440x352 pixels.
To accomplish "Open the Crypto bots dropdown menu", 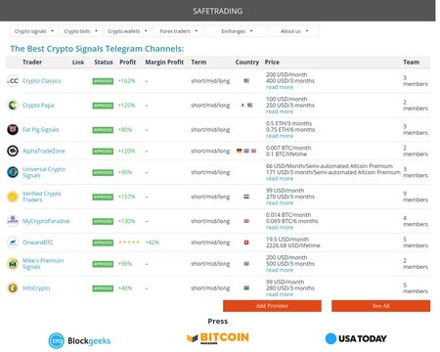I will 80,31.
